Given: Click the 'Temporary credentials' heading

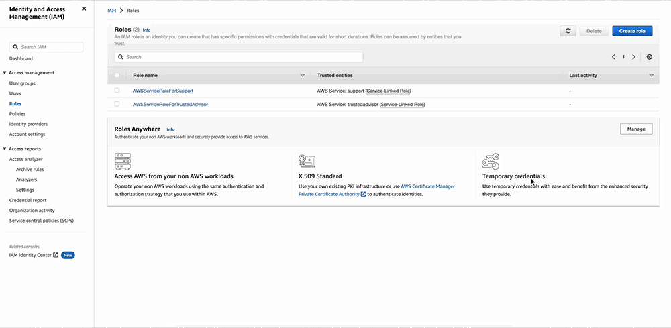Looking at the screenshot, I should pyautogui.click(x=513, y=176).
